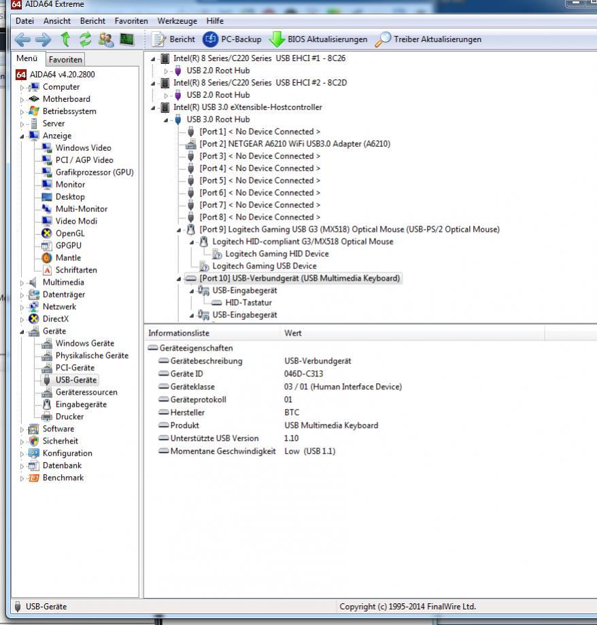Click the green monitor diagnostics icon
This screenshot has height=625, width=597.
click(127, 39)
